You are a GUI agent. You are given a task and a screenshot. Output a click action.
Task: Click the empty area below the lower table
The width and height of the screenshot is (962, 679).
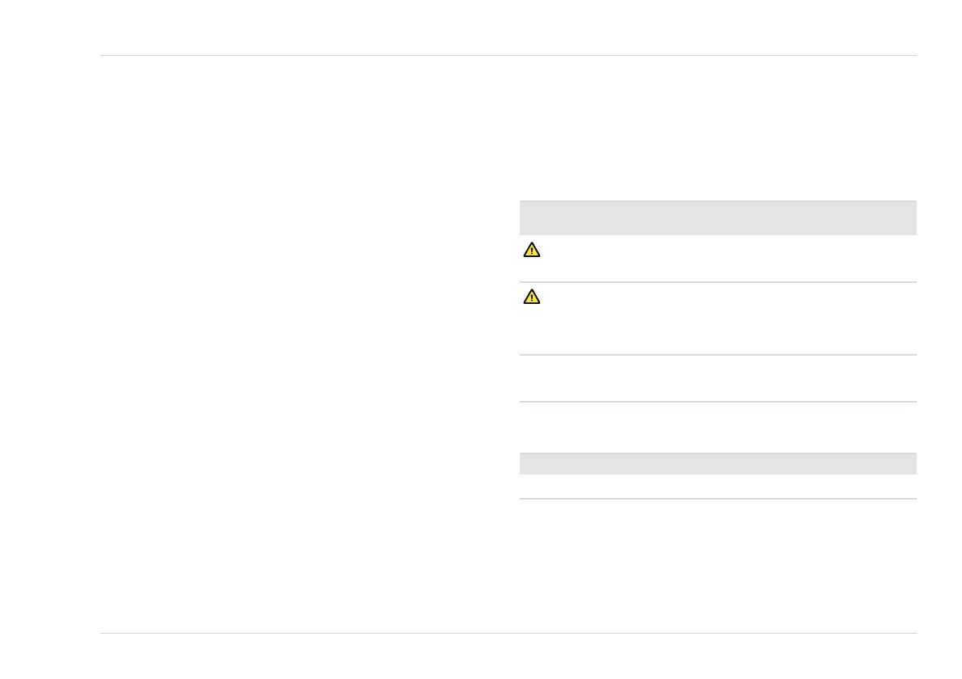(x=717, y=566)
